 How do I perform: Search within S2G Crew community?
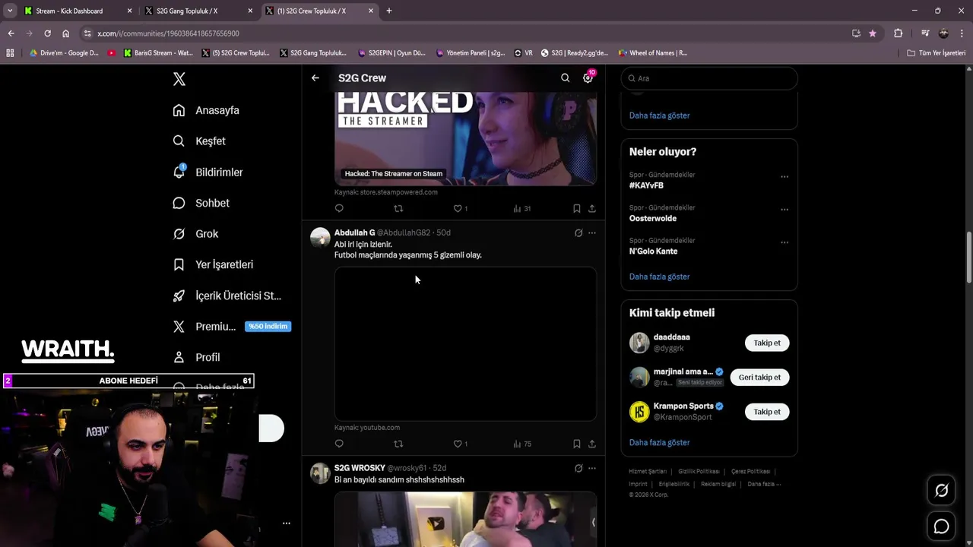[x=565, y=77]
